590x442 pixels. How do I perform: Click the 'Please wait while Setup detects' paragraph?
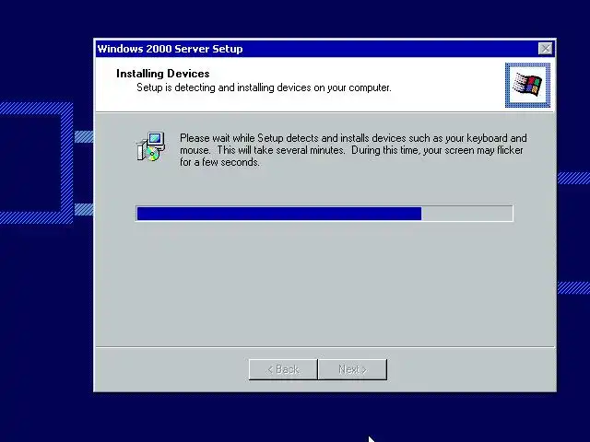[353, 150]
